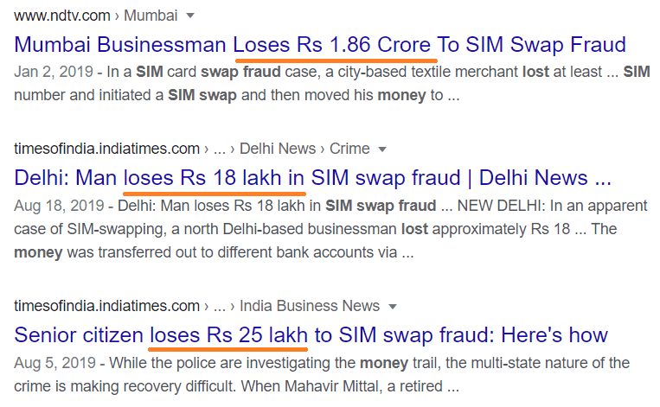Click the Jan 2, 2019 date text
The height and width of the screenshot is (407, 660).
click(x=54, y=72)
